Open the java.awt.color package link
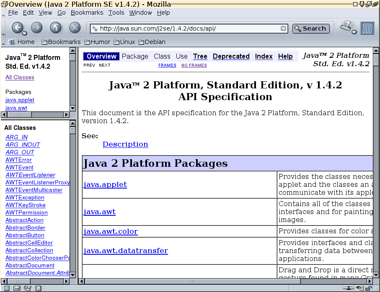The height and width of the screenshot is (292, 380). pos(111,231)
